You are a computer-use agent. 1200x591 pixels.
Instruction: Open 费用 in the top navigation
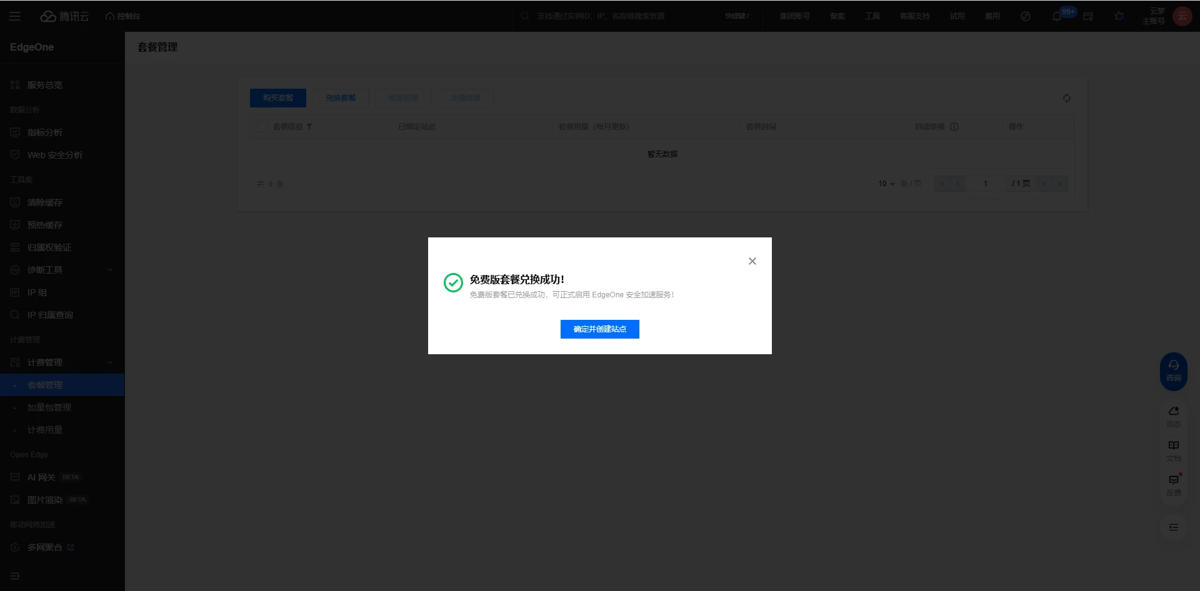[x=992, y=16]
